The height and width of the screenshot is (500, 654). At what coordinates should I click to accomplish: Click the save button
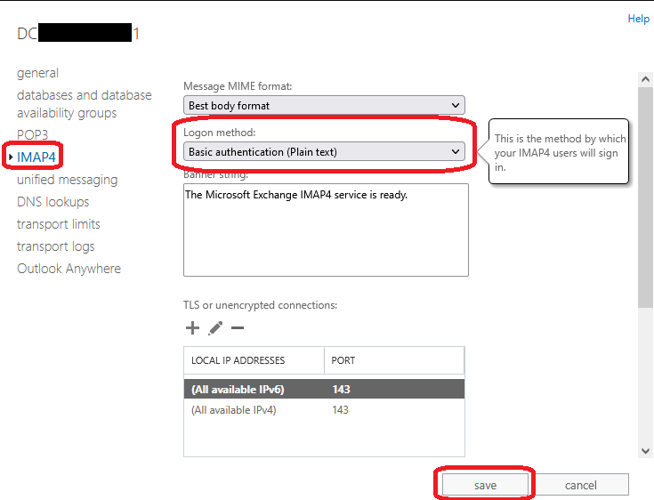485,485
